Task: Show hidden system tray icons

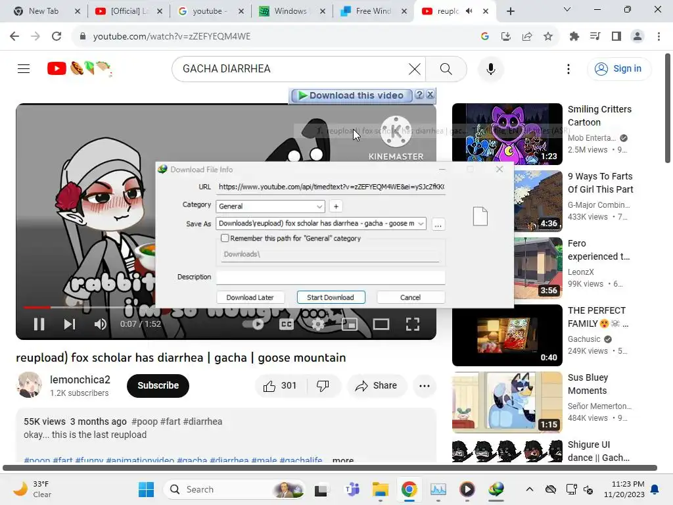Action: click(530, 489)
